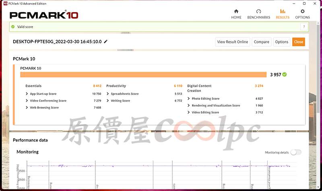Expand Spreadsheets Score
Viewport: 322px width, 191px height.
coord(107,94)
